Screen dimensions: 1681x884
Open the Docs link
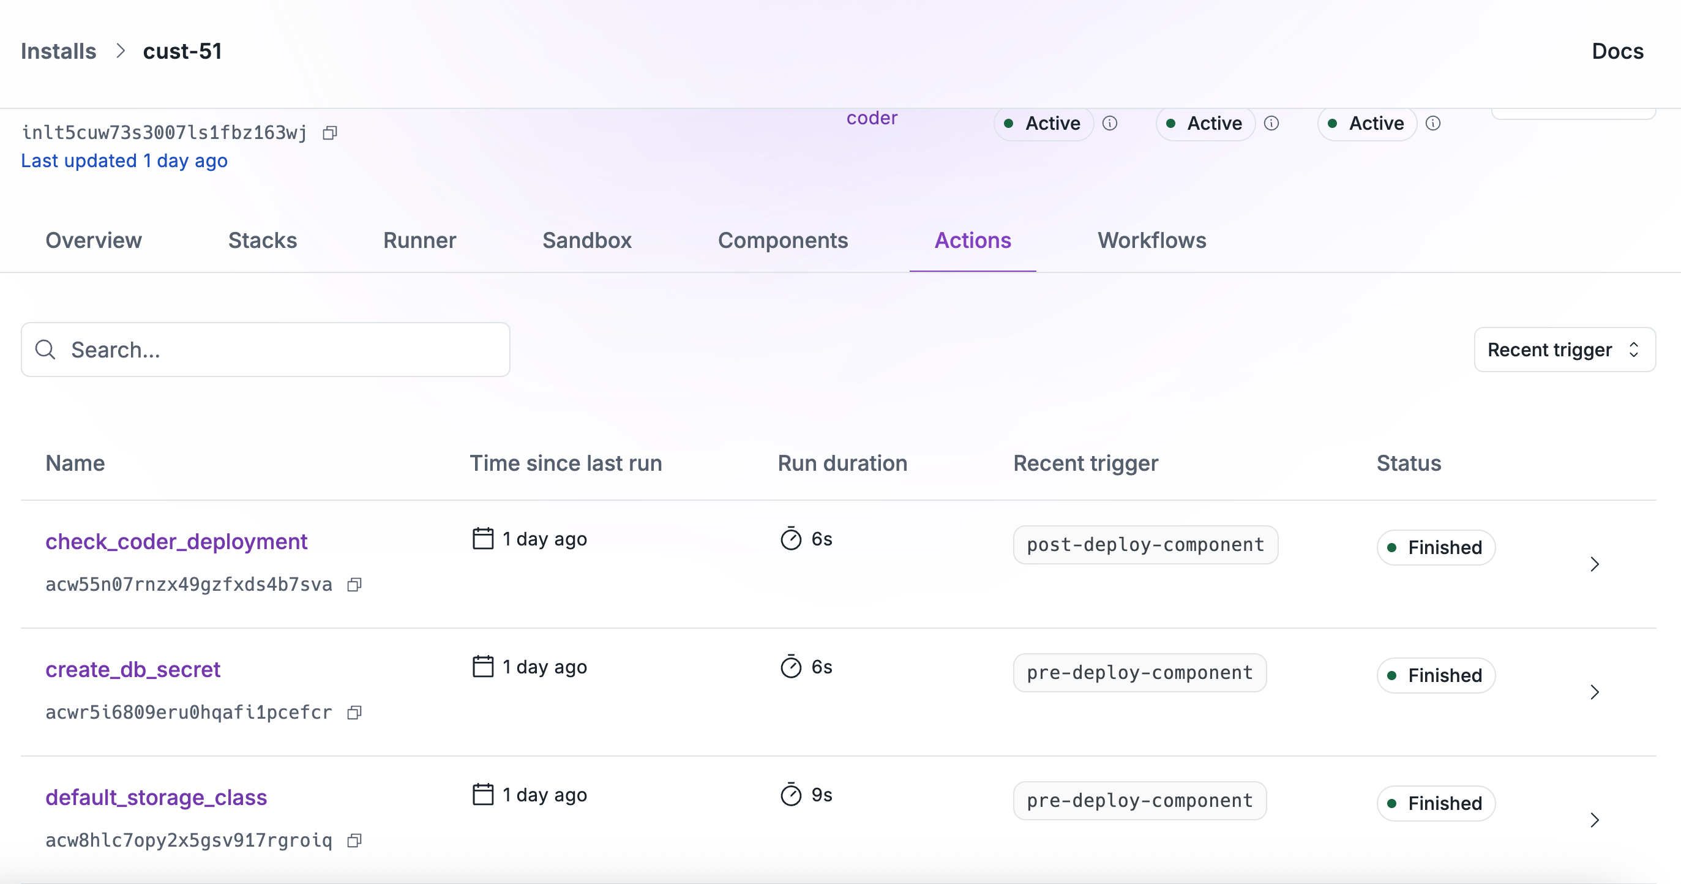1617,51
